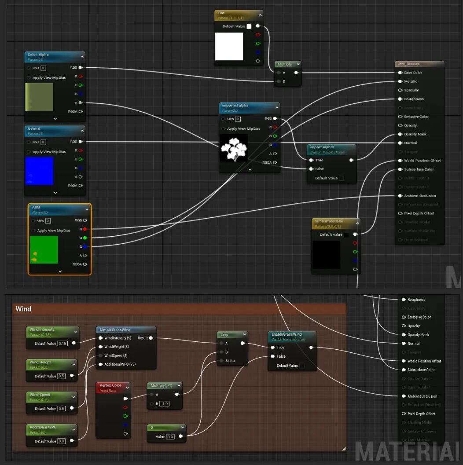
Task: Expand the Vertex Color node's chevron
Action: 128,387
